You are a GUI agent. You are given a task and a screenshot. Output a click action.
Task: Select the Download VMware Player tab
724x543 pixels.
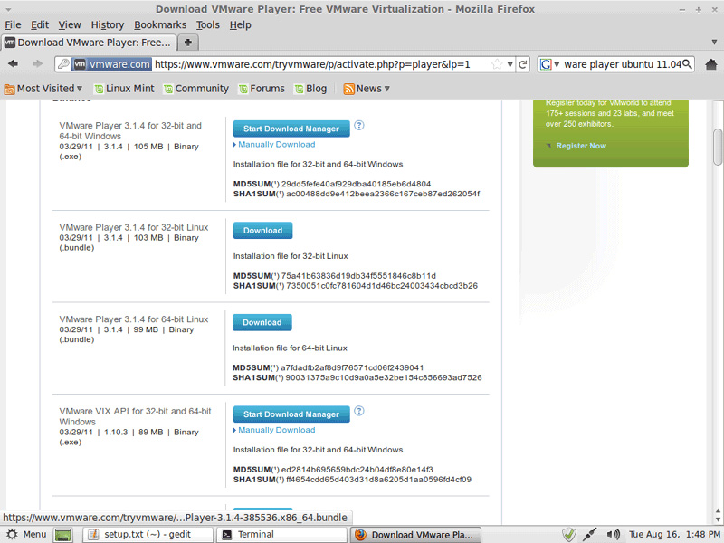click(x=88, y=43)
